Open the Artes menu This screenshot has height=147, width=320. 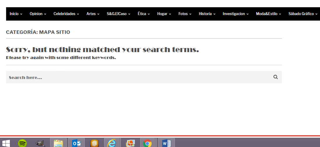93,14
